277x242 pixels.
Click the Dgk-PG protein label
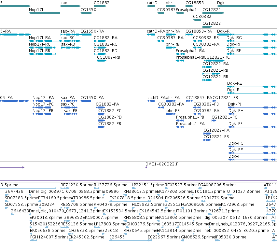click(236, 143)
